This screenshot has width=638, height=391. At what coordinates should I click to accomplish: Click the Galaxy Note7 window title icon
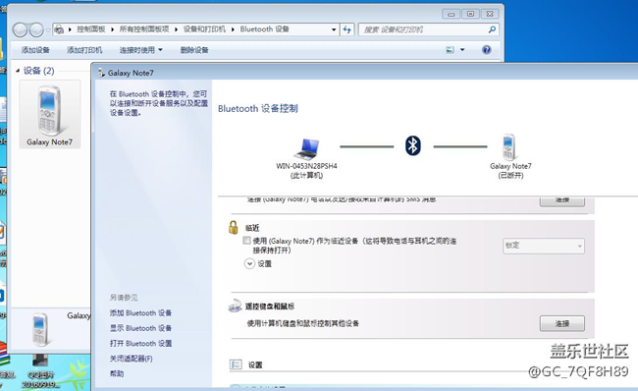[101, 73]
